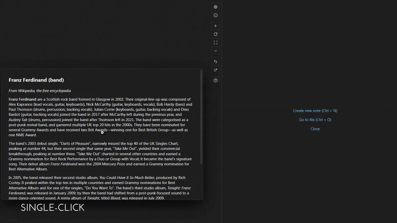Zoom in with the plus icon

(216, 26)
